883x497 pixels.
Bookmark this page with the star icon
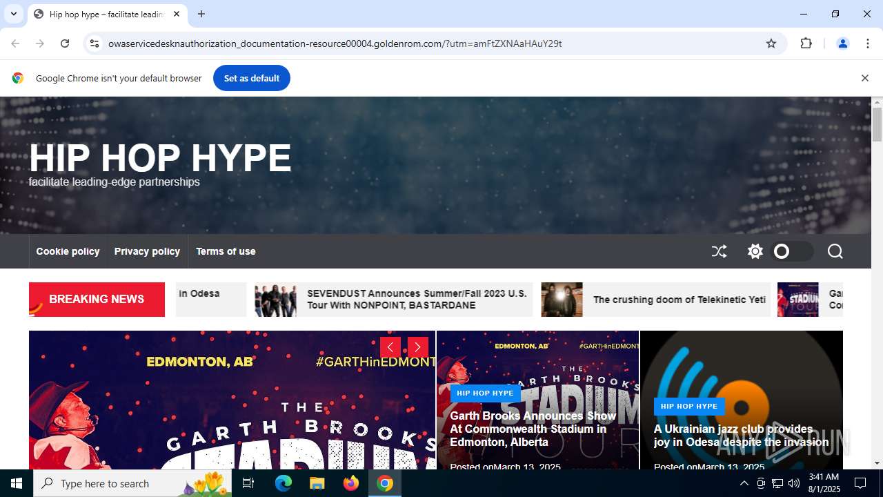pos(771,43)
